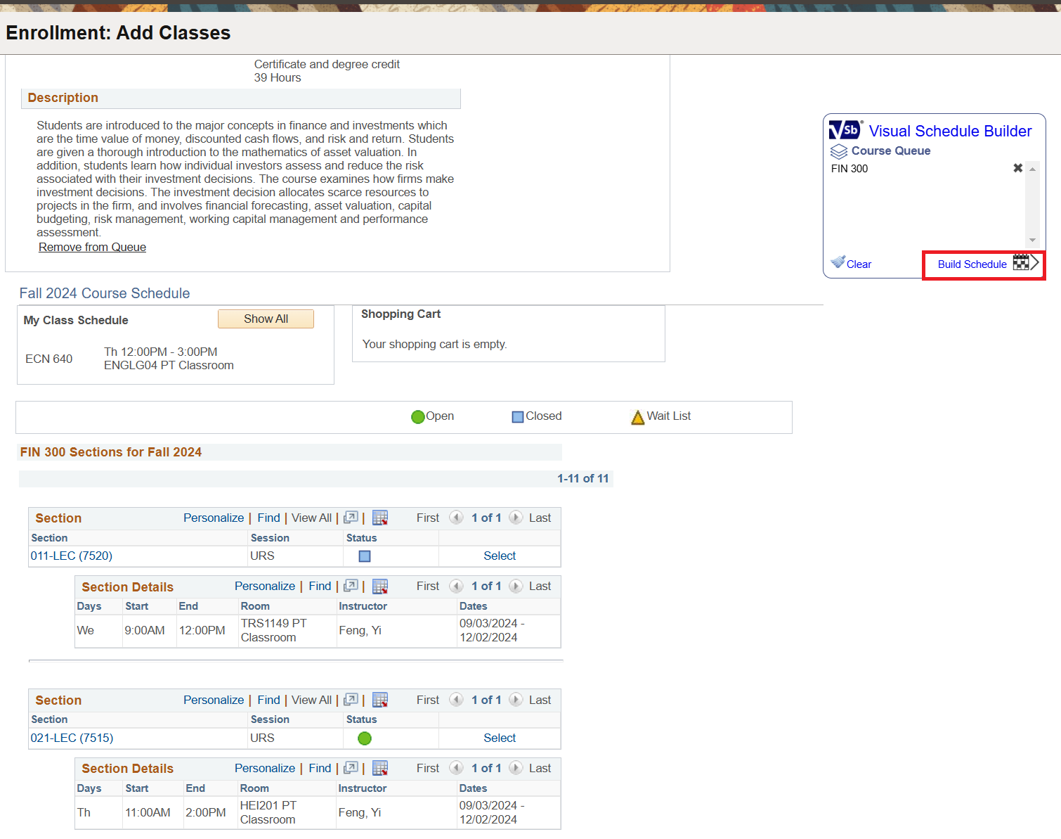Open 011-LEC section grid in new window icon
This screenshot has height=839, width=1061.
pyautogui.click(x=351, y=518)
